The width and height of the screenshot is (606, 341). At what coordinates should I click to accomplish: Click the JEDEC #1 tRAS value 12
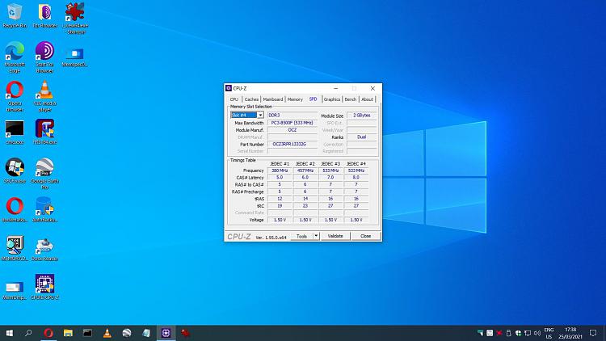click(280, 199)
